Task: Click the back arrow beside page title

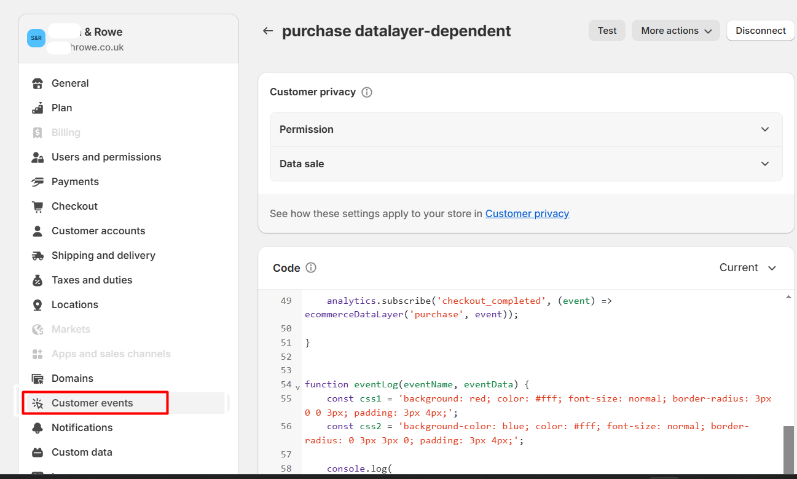Action: point(268,31)
